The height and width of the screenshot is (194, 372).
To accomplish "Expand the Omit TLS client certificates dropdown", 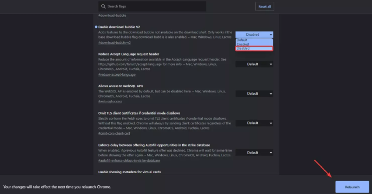I will coord(254,123).
